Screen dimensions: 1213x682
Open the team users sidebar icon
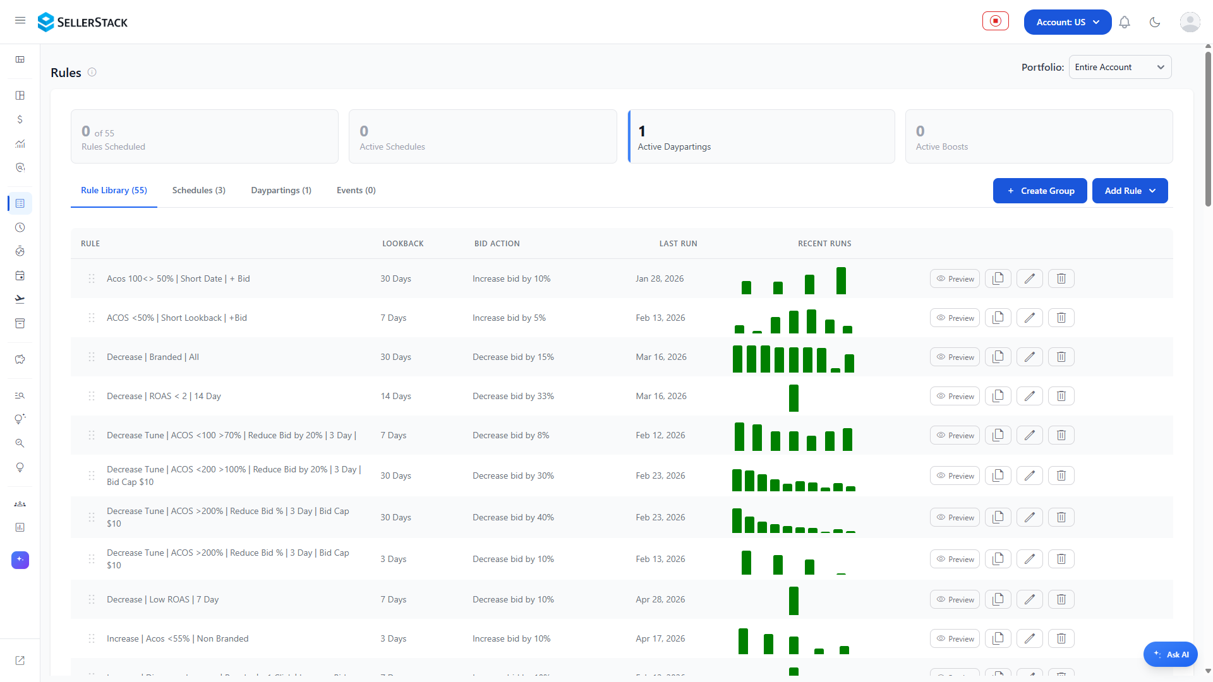click(x=20, y=504)
